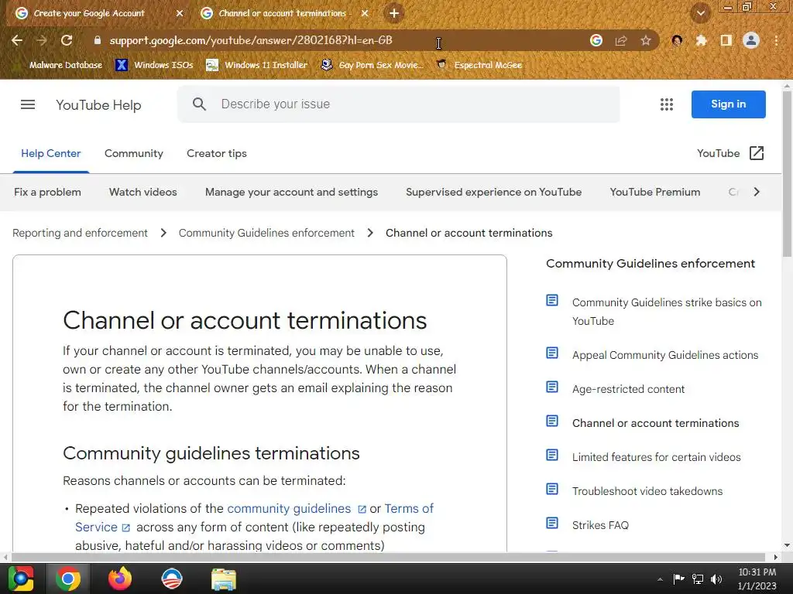Go to Reporting and enforcement breadcrumb

point(80,233)
